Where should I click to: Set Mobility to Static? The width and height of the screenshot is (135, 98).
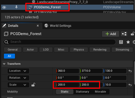65,92
